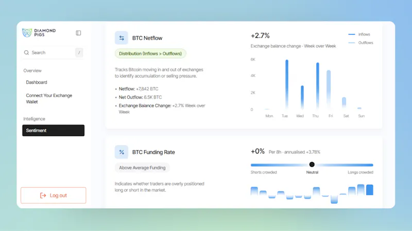Click the Log out button

click(x=54, y=196)
